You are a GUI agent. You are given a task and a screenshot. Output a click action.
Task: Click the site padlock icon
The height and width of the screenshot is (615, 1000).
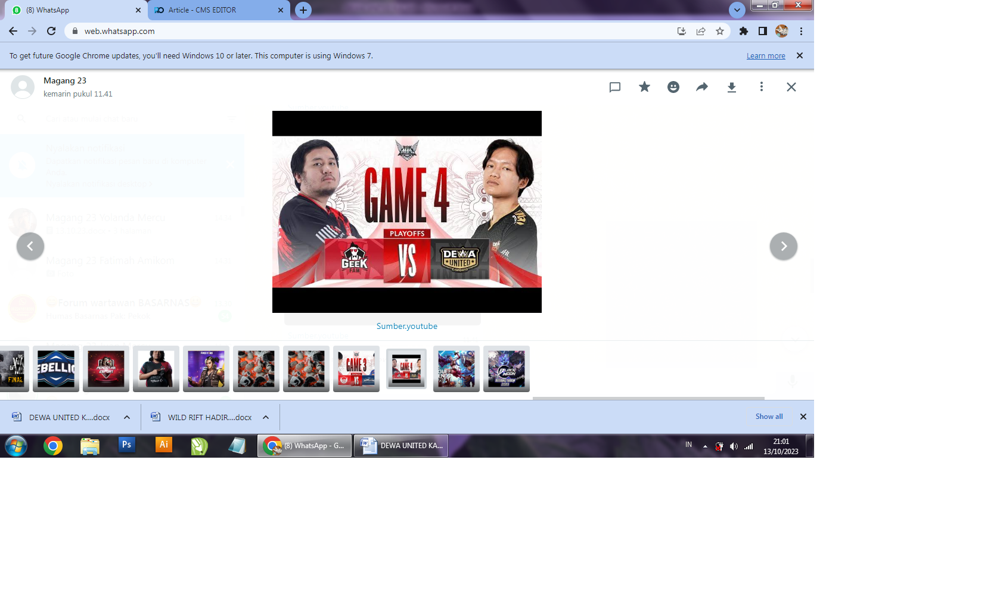click(x=75, y=31)
